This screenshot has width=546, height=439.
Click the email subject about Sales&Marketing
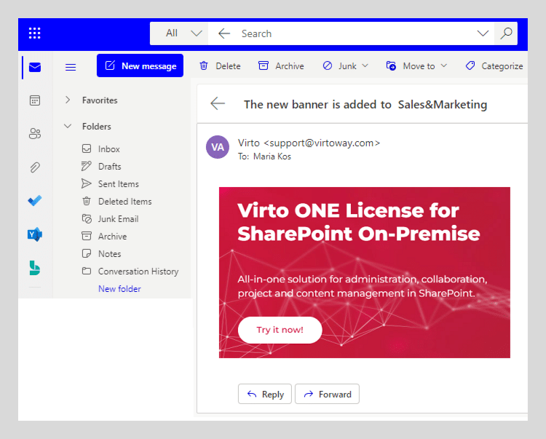coord(365,104)
